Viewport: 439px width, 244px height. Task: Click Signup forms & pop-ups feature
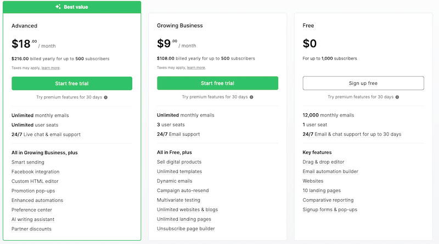tap(330, 210)
